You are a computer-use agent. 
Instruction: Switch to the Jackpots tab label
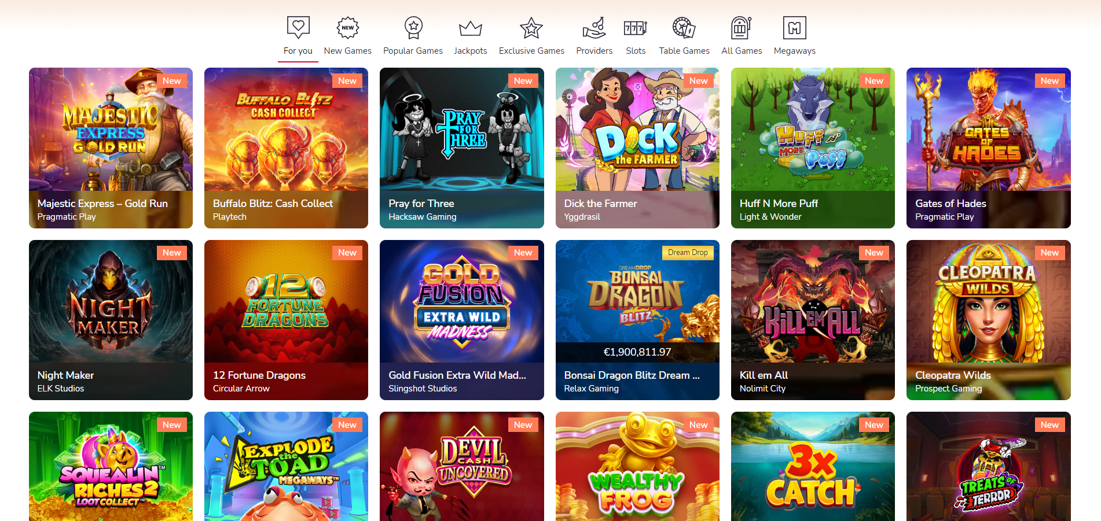point(471,51)
